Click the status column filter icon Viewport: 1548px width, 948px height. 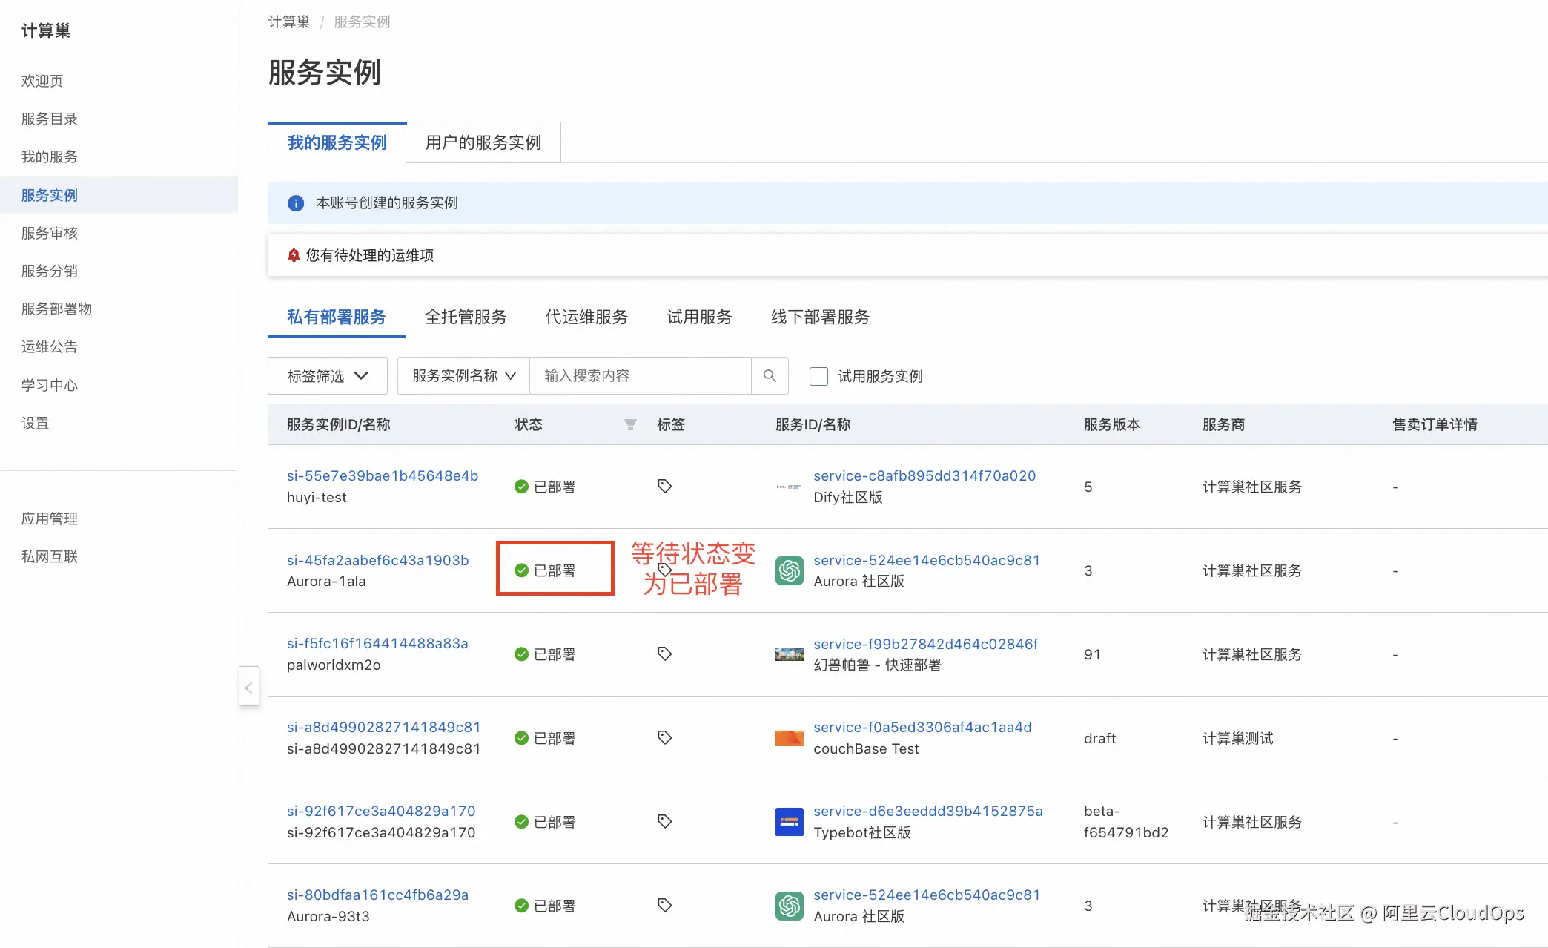(630, 424)
